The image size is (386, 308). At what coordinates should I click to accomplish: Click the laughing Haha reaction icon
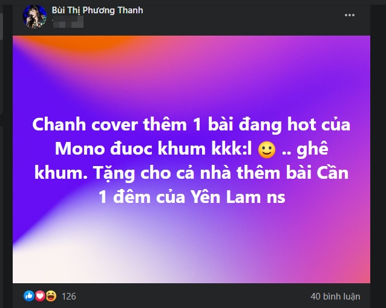(51, 296)
